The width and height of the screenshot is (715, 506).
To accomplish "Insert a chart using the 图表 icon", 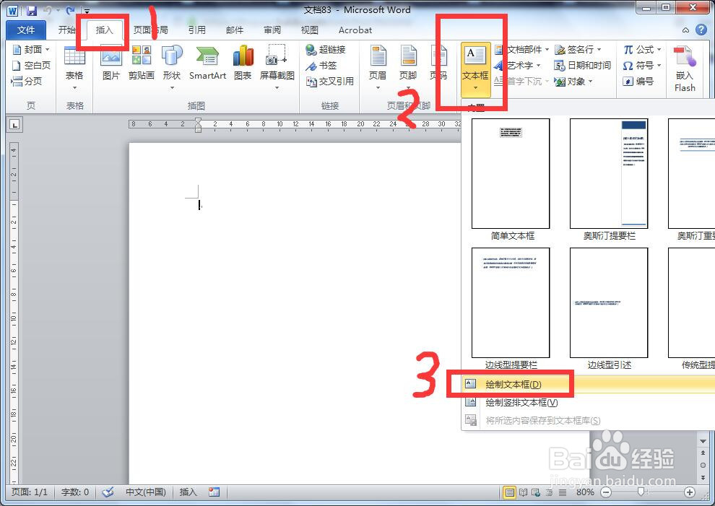I will [243, 64].
